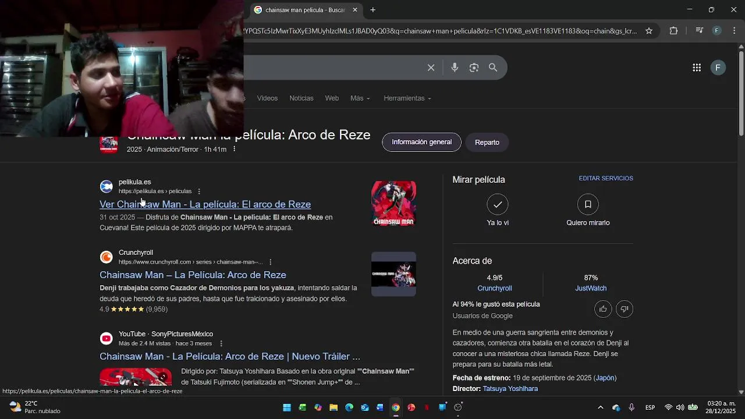The width and height of the screenshot is (745, 419).
Task: Open volume control speaker icon
Action: [680, 407]
